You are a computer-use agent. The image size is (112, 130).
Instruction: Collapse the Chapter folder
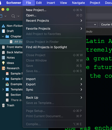(x=3, y=36)
